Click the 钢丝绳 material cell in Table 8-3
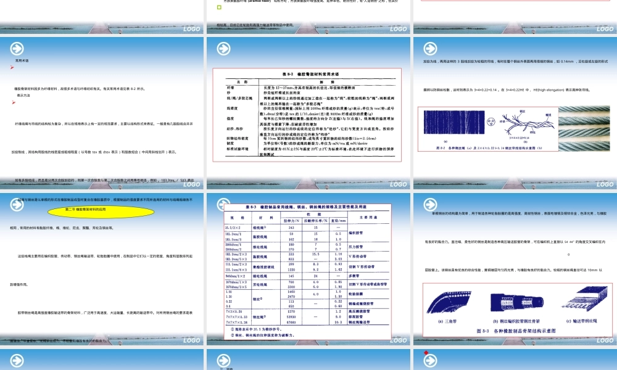The image size is (617, 370). tap(260, 316)
